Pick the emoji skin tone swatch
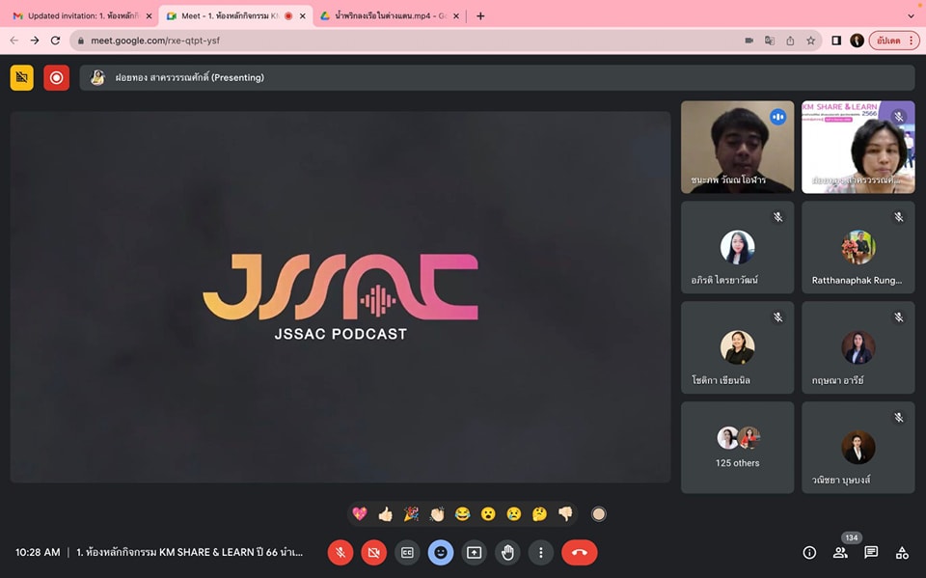This screenshot has width=926, height=578. coord(598,514)
